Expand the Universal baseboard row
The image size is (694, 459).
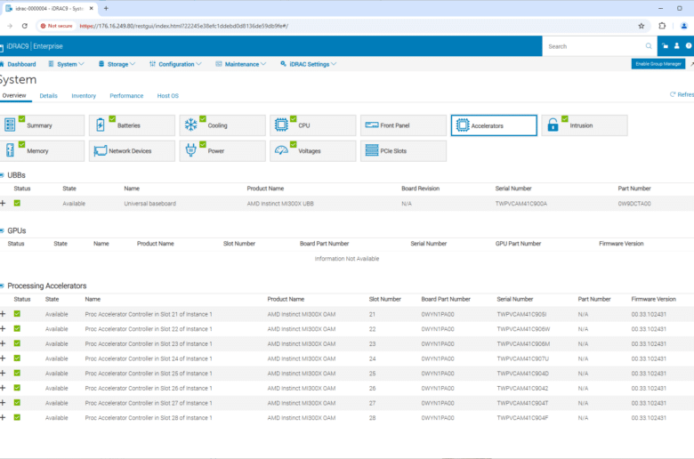[3, 203]
